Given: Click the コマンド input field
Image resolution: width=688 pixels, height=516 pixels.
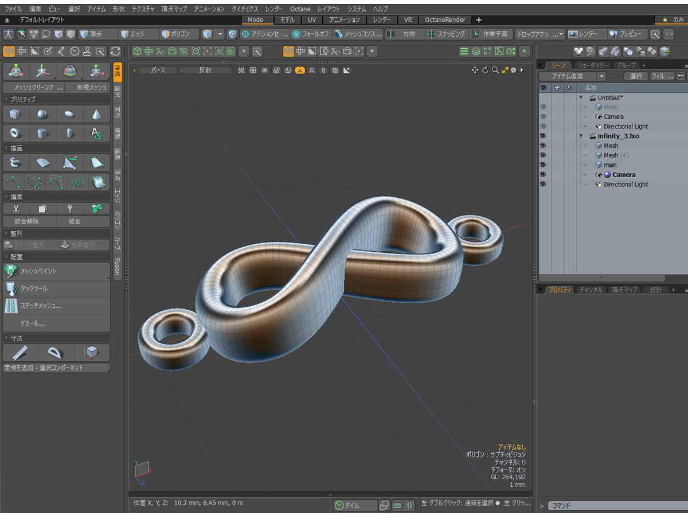Looking at the screenshot, I should pos(613,506).
